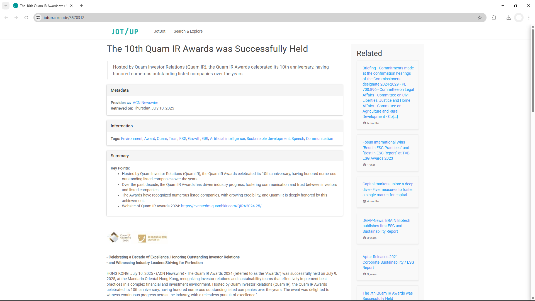Open Search & Explore page
This screenshot has height=301, width=535.
[188, 31]
